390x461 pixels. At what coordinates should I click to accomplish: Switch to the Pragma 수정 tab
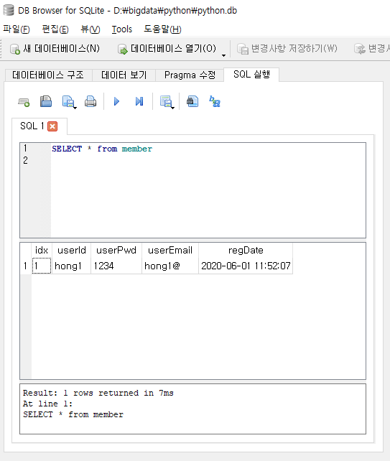point(190,75)
